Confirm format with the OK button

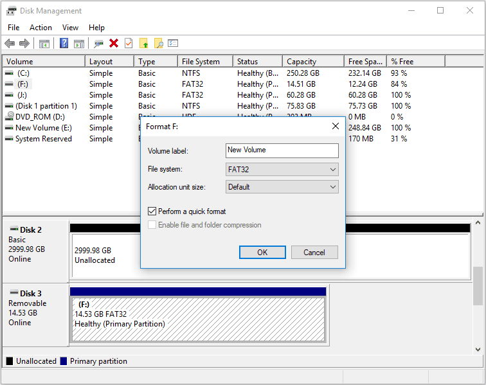[x=262, y=252]
